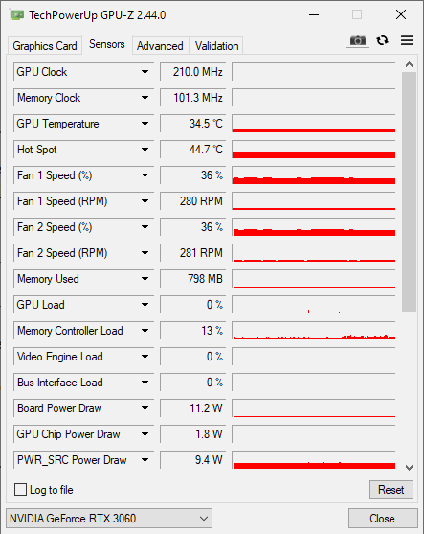Minimize the GPU-Z window

click(314, 14)
